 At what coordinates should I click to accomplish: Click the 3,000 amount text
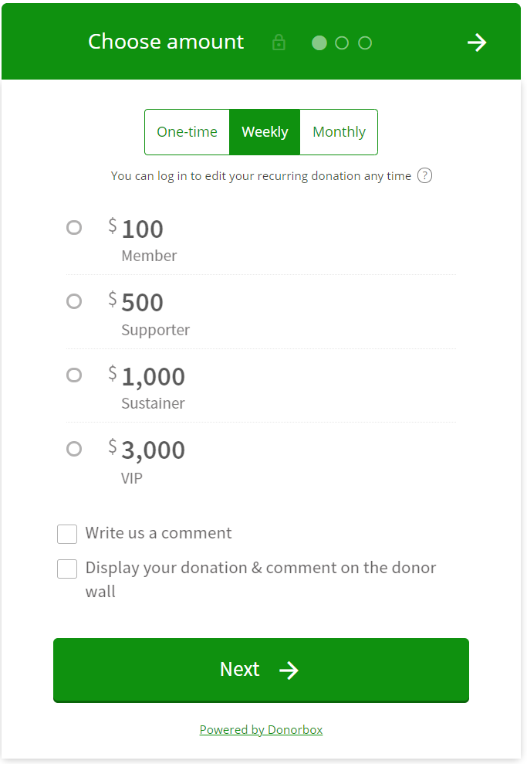pos(153,450)
